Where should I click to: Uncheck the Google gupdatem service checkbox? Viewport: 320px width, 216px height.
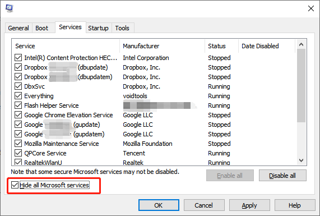tap(18, 134)
